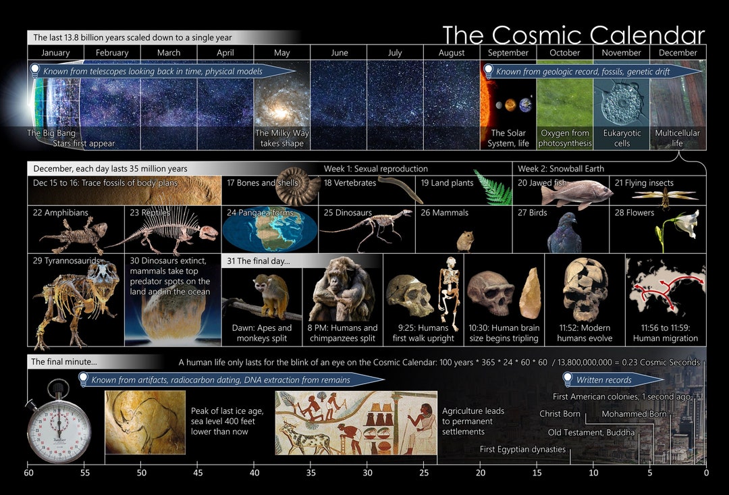Select the asteroid image for dinosaur extinction
729x495 pixels.
174,317
